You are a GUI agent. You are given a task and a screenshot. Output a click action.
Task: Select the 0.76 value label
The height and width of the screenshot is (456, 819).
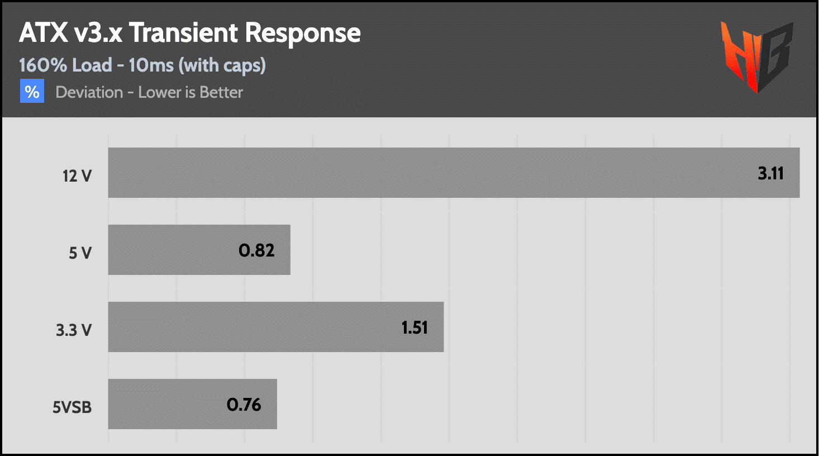coord(244,405)
